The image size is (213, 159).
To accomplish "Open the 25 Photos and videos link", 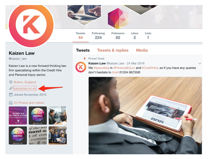I will point(29,103).
